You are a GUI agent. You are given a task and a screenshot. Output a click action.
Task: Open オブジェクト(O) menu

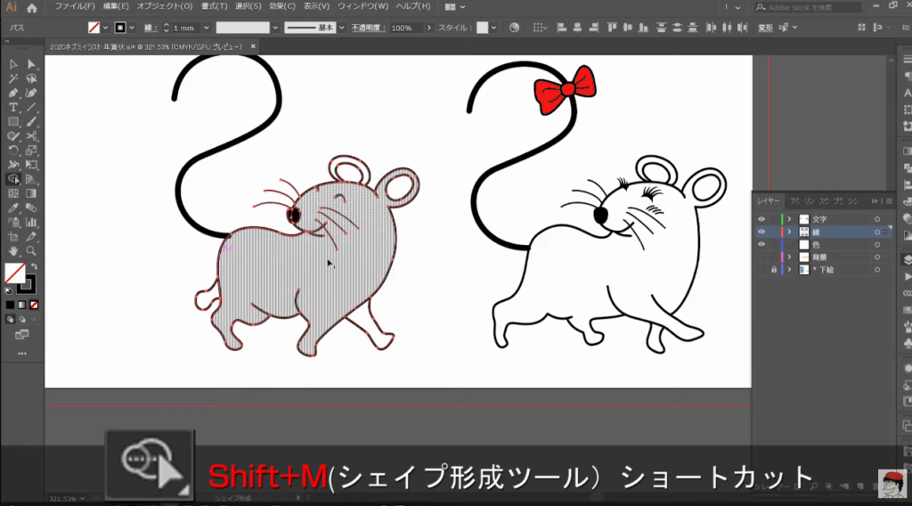165,6
